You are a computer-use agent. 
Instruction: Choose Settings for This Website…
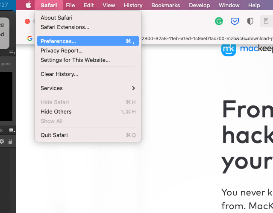coord(88,60)
